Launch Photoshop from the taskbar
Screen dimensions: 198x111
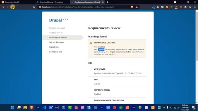(x=38, y=108)
